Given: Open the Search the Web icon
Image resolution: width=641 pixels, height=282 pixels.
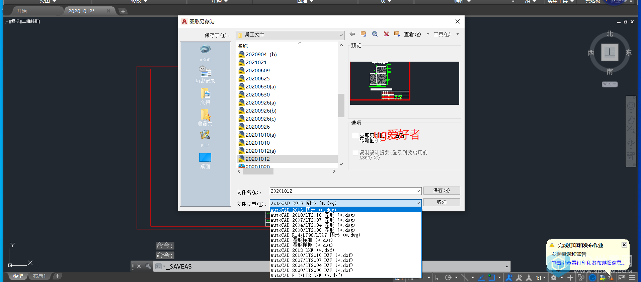Looking at the screenshot, I should point(375,34).
